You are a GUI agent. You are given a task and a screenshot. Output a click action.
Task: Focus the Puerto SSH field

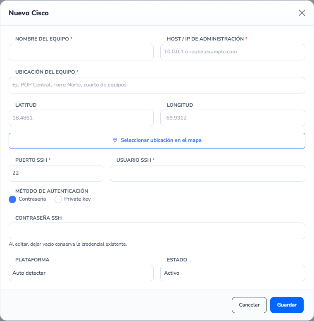click(x=56, y=173)
